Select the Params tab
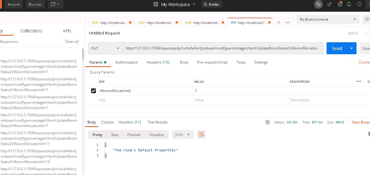 coord(98,62)
